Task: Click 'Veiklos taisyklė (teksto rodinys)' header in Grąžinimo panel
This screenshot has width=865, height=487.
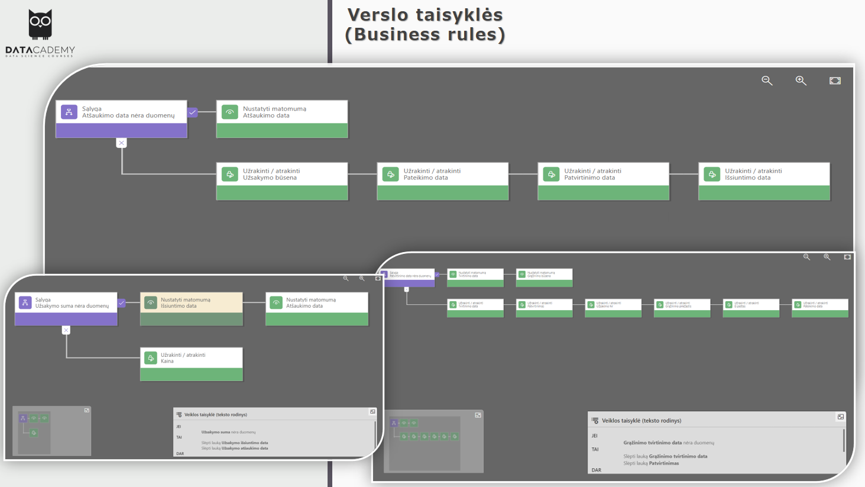Action: click(642, 421)
